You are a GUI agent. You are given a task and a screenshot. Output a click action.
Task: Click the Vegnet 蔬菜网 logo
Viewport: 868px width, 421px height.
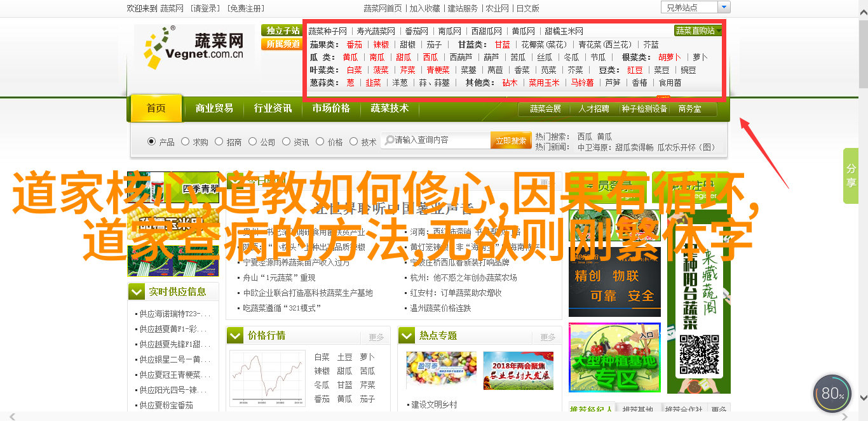pos(194,47)
